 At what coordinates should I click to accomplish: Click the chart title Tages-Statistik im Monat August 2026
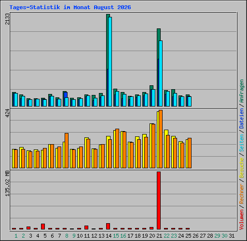point(70,7)
